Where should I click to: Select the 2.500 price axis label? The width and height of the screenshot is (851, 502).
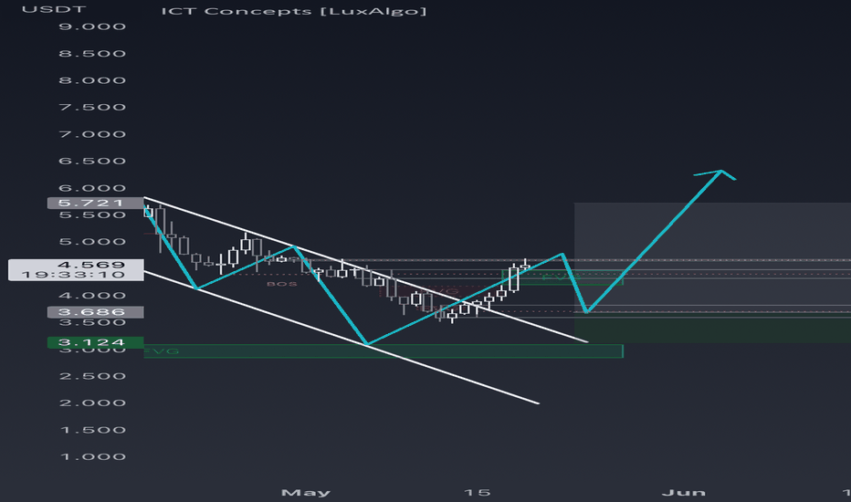92,377
